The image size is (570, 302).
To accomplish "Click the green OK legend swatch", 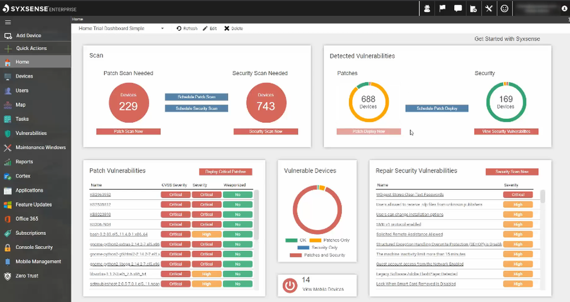I will pyautogui.click(x=291, y=240).
